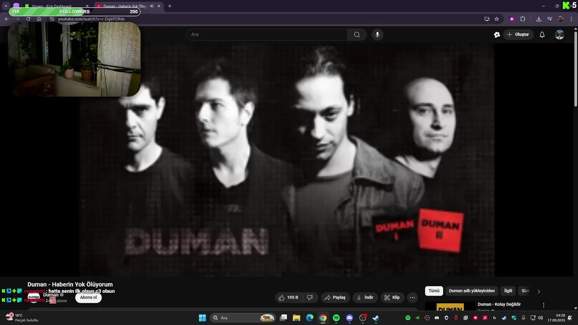
Task: Click the colorful pinned extension icon
Action: (x=512, y=19)
